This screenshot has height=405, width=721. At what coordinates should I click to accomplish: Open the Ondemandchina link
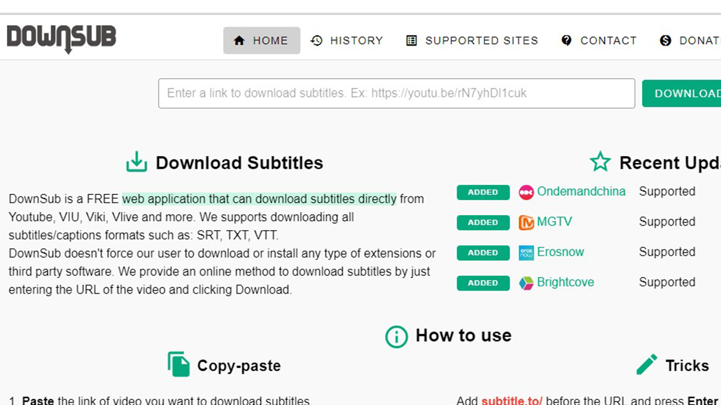tap(581, 191)
